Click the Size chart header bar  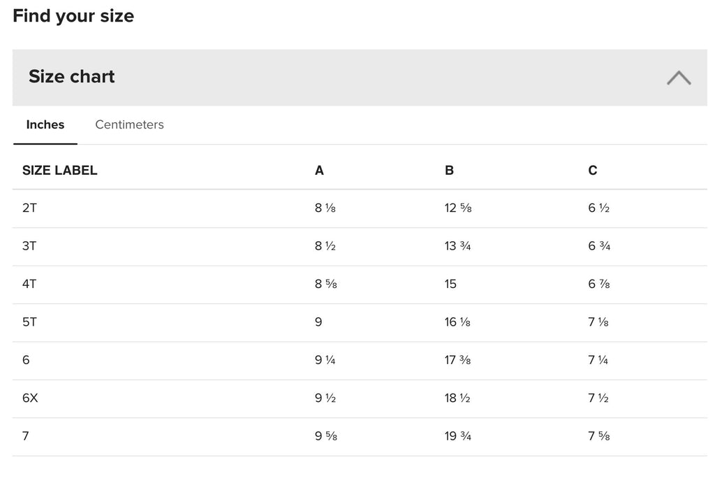360,78
